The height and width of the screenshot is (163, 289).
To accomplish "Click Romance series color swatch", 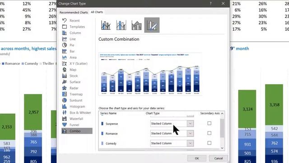I will pos(103,133).
